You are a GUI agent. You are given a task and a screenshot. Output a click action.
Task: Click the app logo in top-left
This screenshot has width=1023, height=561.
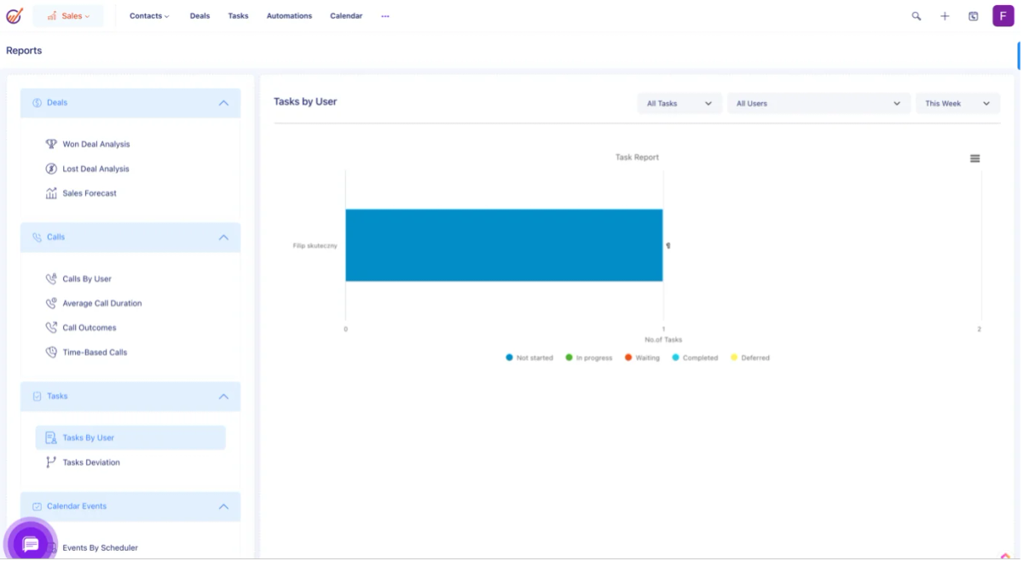[x=14, y=15]
